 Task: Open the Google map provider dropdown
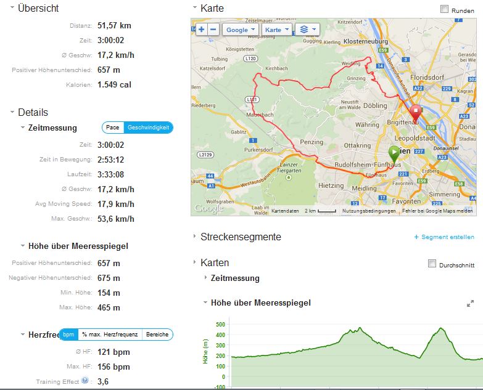(x=241, y=30)
